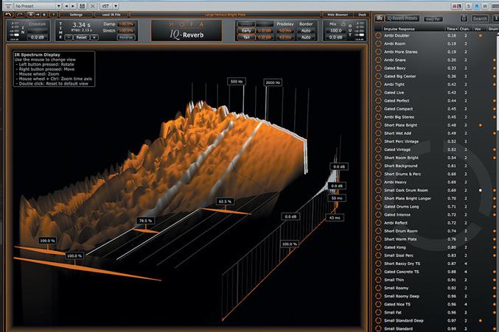The width and height of the screenshot is (499, 332).
Task: Click the IRs icon in browser header
Action: tap(379, 18)
